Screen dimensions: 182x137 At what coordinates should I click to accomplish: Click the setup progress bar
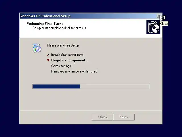tap(91, 86)
